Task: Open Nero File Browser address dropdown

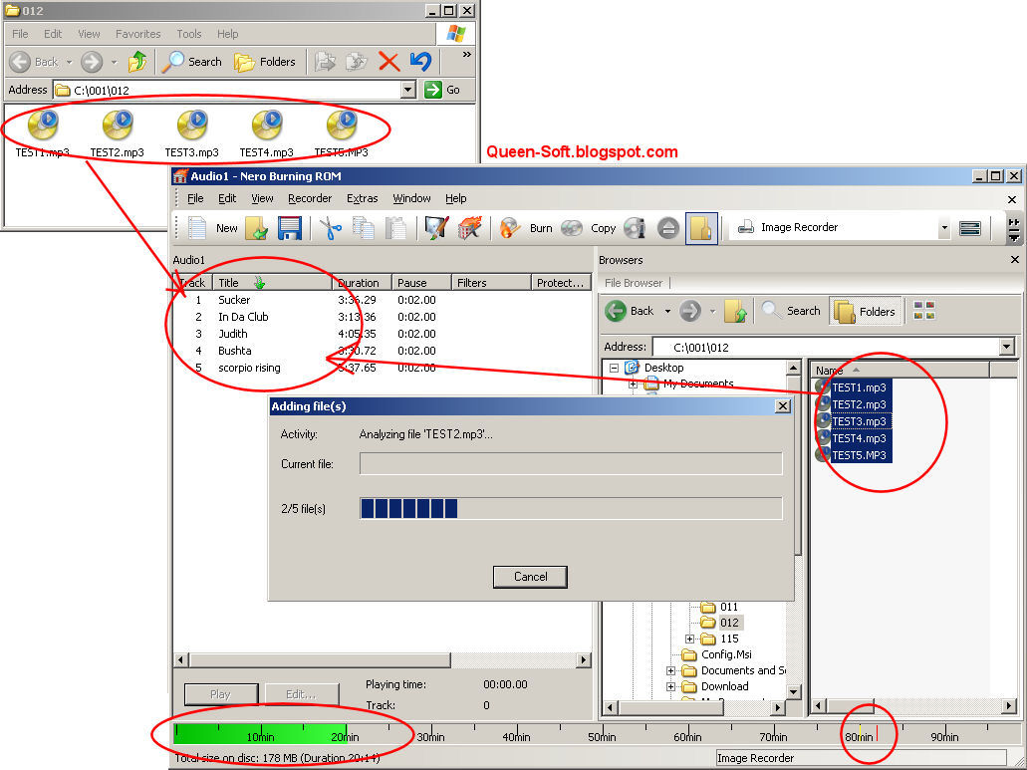Action: (x=1007, y=347)
